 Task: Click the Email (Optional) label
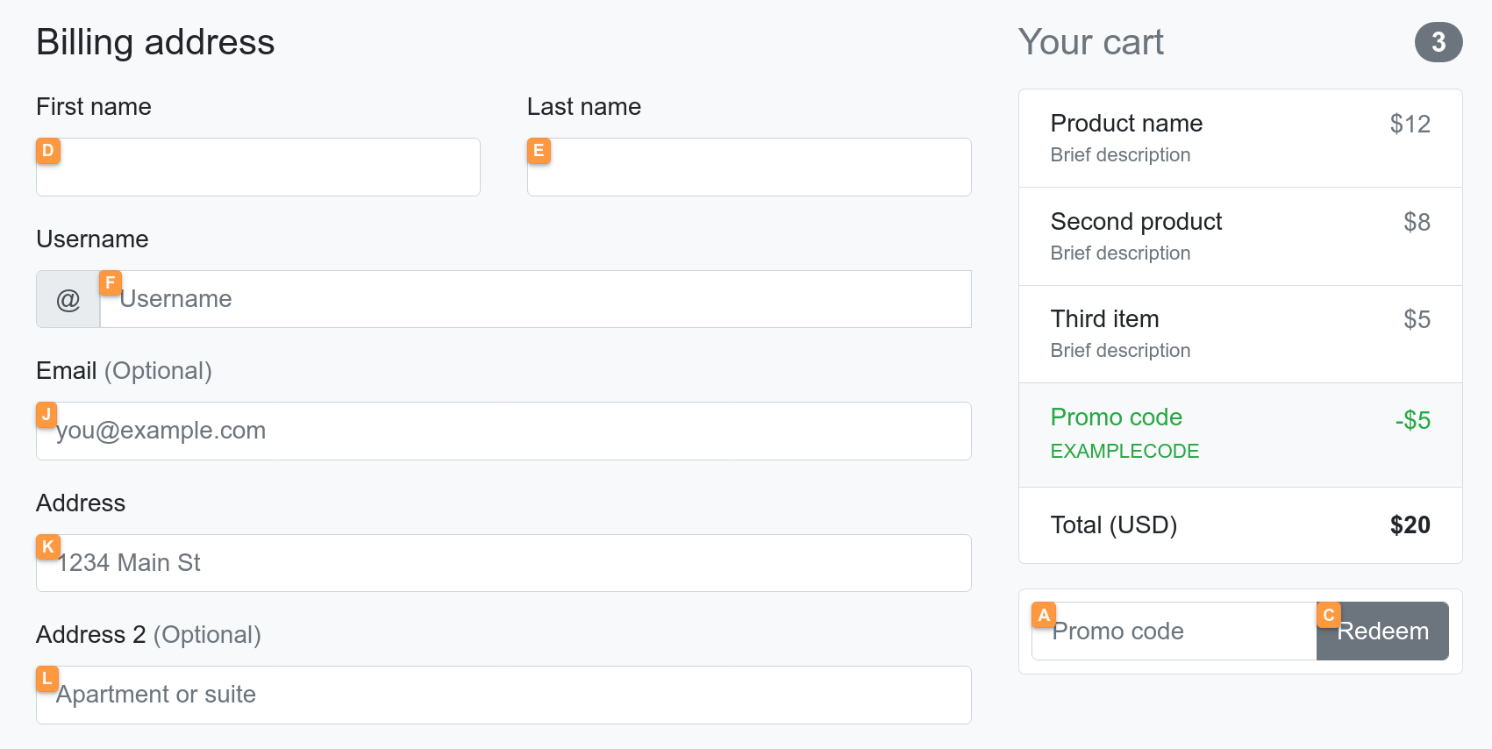tap(124, 371)
